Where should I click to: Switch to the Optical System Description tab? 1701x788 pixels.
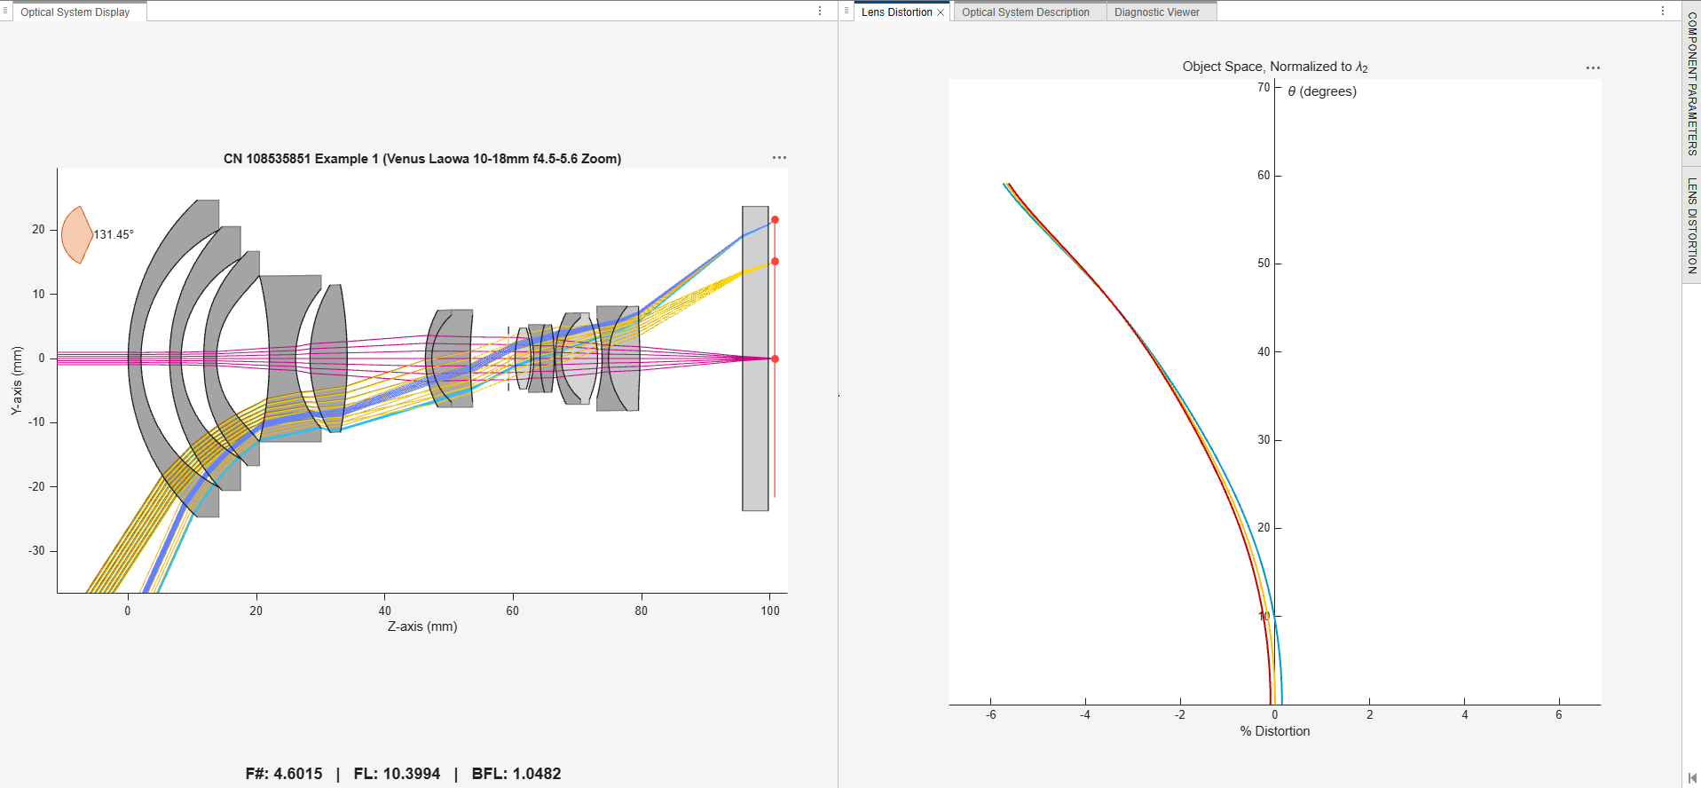(1025, 12)
